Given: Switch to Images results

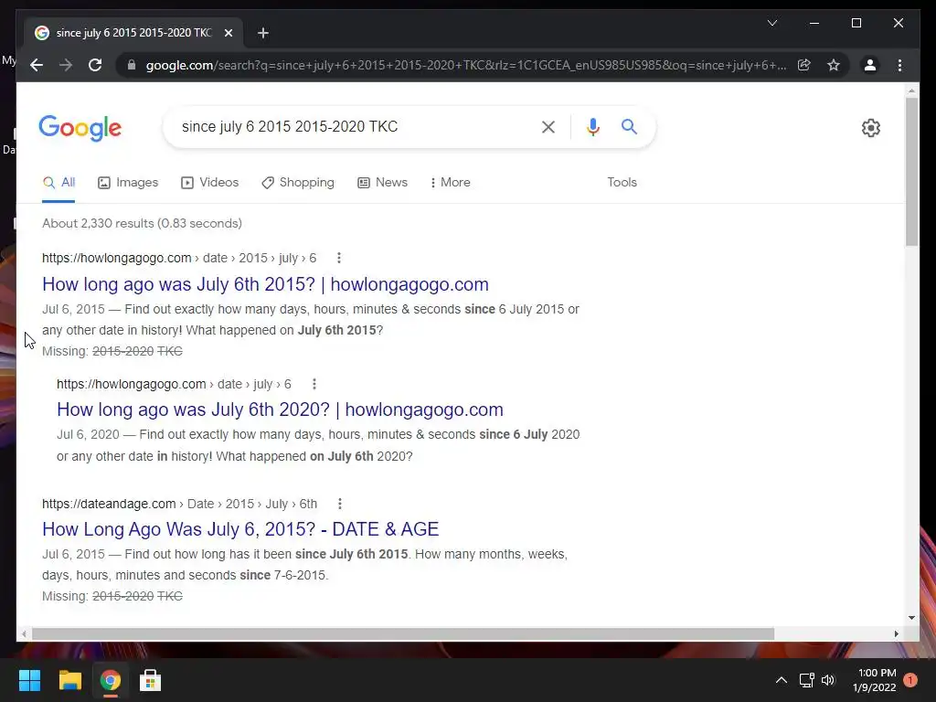Looking at the screenshot, I should click(x=128, y=183).
